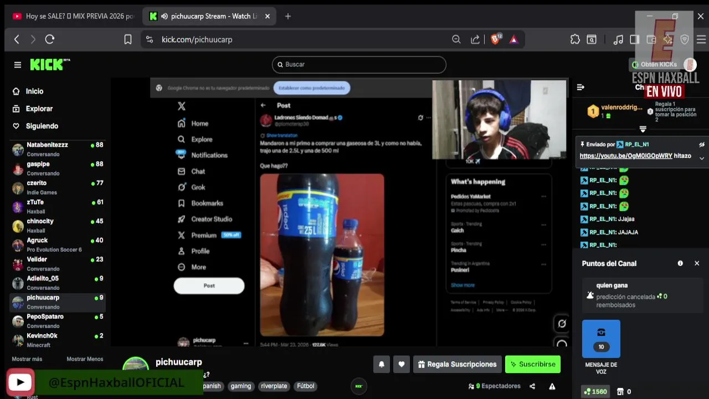
Task: Toggle the Kick sidebar hamburger menu
Action: 18,65
